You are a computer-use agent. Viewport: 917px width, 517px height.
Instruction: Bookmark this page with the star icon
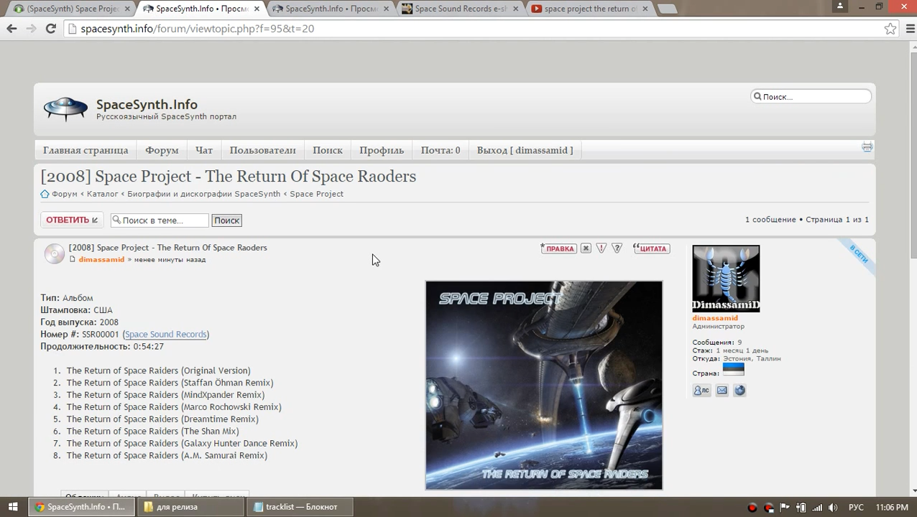point(890,29)
